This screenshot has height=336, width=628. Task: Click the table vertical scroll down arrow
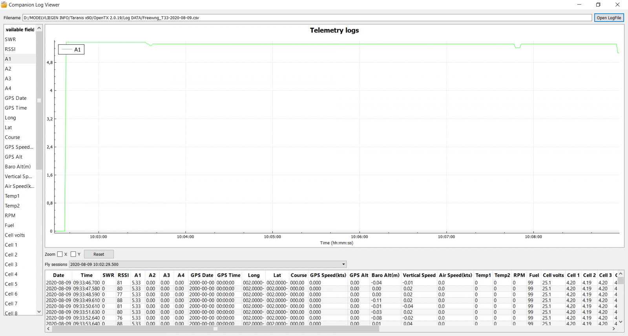pos(621,322)
